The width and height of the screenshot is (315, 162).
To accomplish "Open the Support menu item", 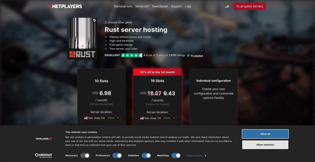I will coord(176,6).
